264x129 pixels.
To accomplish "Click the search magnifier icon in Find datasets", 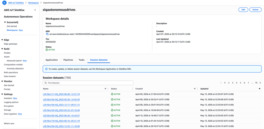I will click(x=46, y=83).
